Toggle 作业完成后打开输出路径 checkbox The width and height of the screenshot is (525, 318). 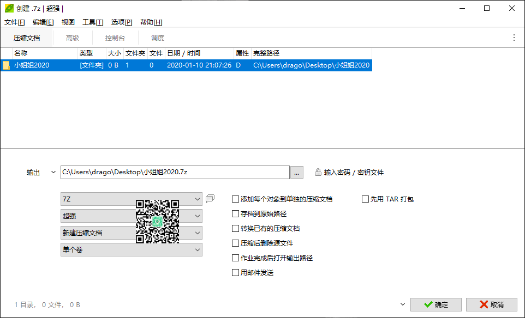[235, 258]
